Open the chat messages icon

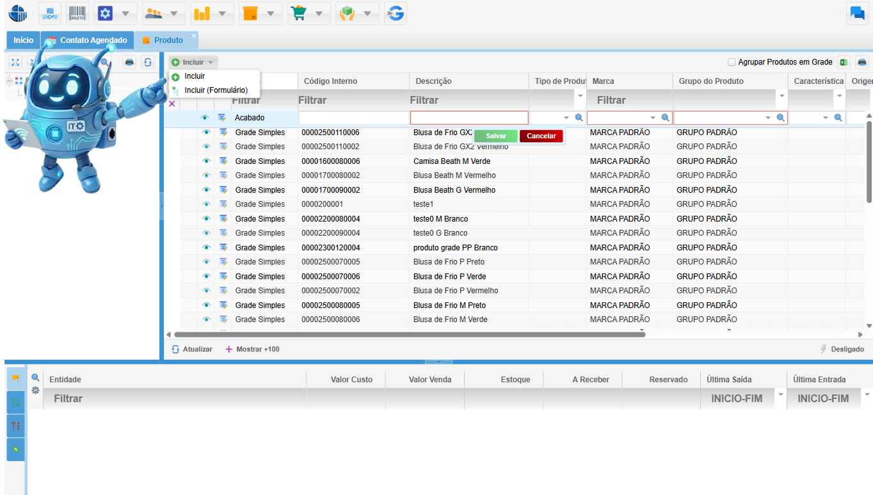coord(857,13)
